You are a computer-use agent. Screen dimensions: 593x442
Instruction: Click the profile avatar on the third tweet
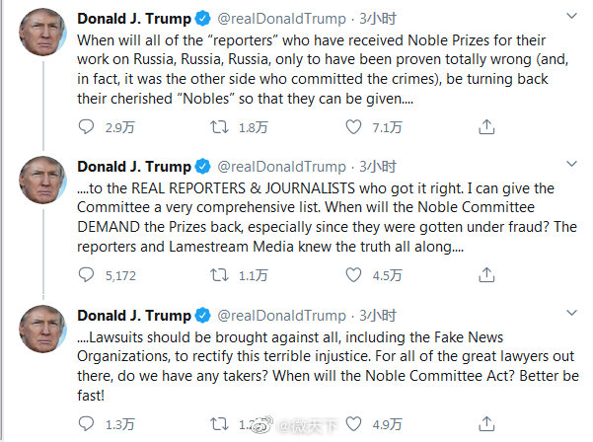pyautogui.click(x=42, y=334)
